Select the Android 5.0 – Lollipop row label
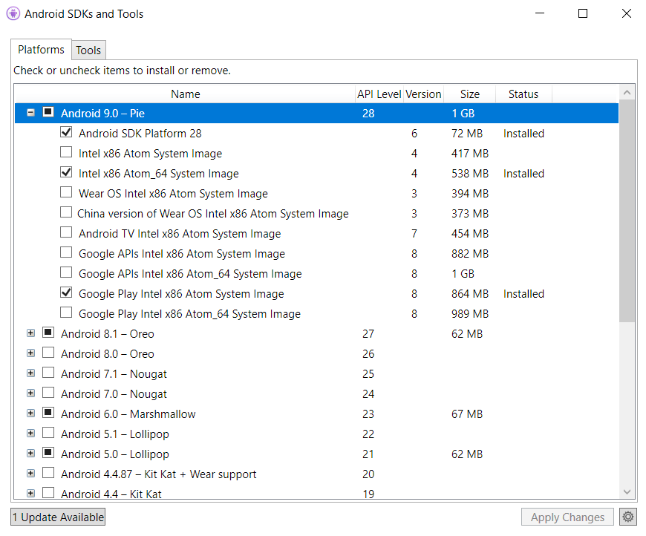 115,454
